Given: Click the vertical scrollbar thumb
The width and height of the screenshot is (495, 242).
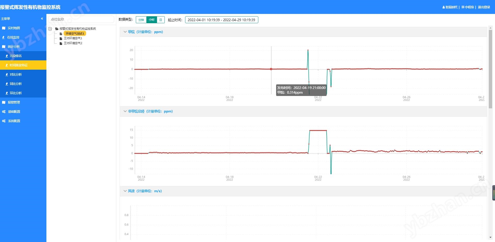Looking at the screenshot, I should (490, 69).
